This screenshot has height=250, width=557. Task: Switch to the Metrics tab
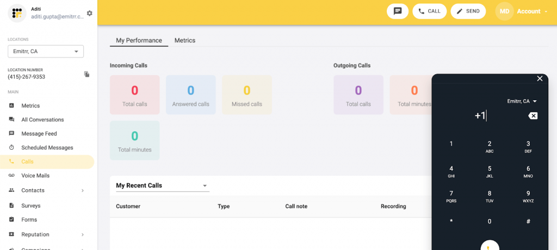(184, 41)
